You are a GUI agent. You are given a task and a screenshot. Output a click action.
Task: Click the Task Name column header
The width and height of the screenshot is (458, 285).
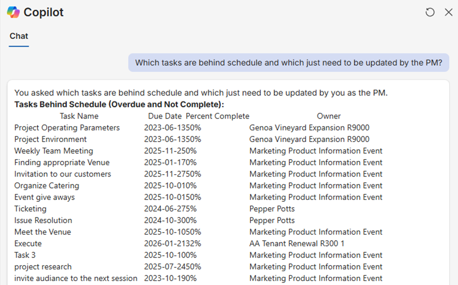point(79,116)
